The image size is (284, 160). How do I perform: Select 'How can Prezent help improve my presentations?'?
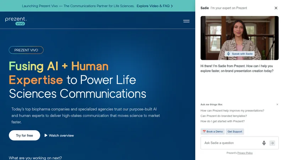pos(232,111)
